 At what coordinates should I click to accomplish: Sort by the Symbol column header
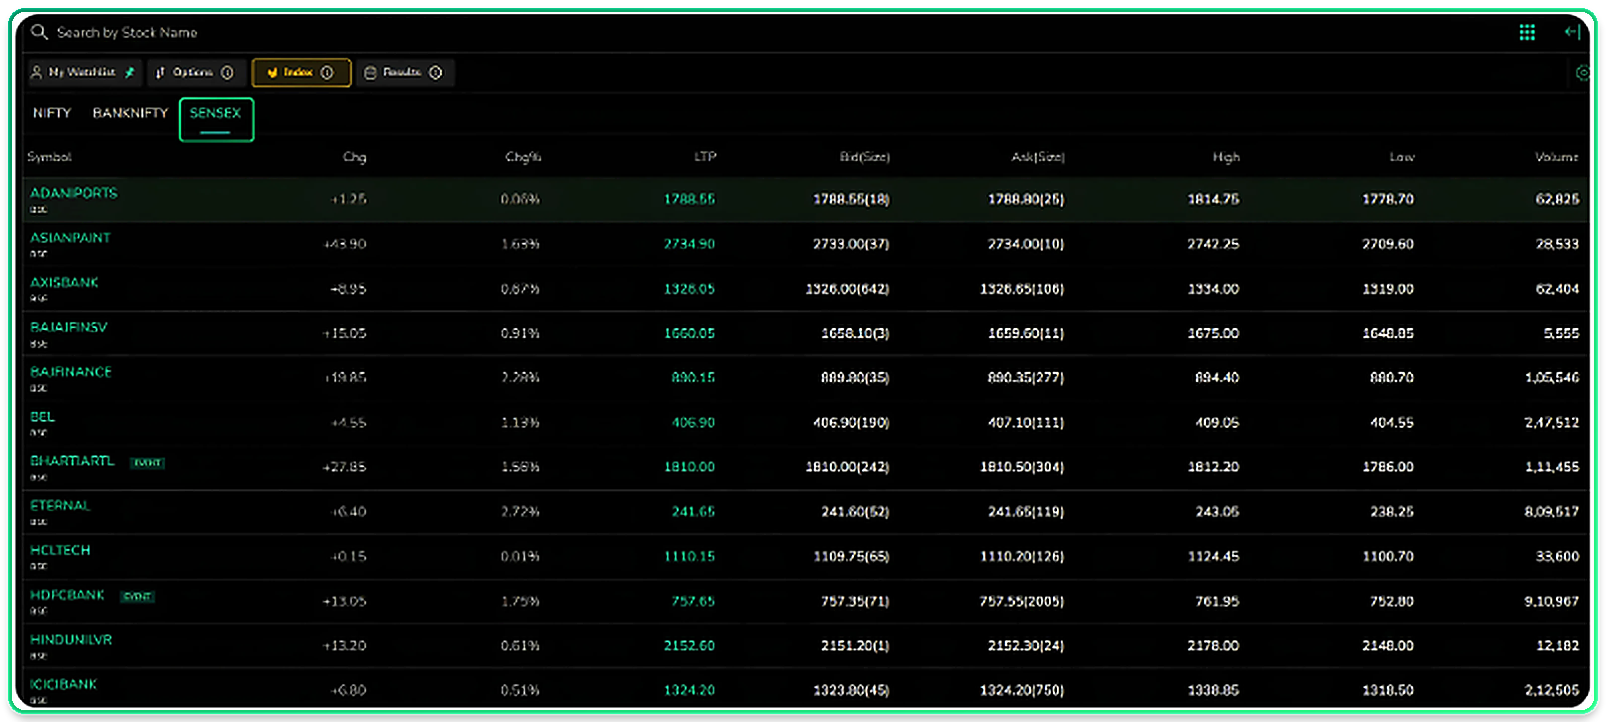[x=49, y=156]
